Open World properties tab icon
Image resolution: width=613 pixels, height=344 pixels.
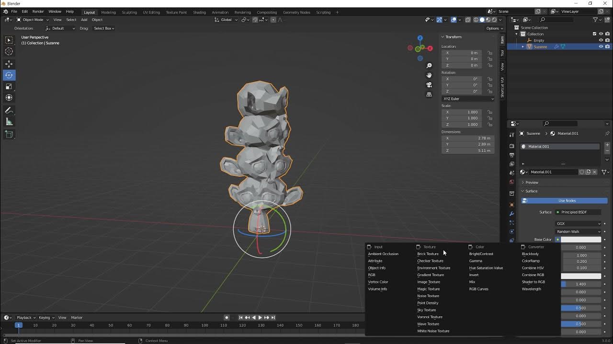(x=511, y=182)
